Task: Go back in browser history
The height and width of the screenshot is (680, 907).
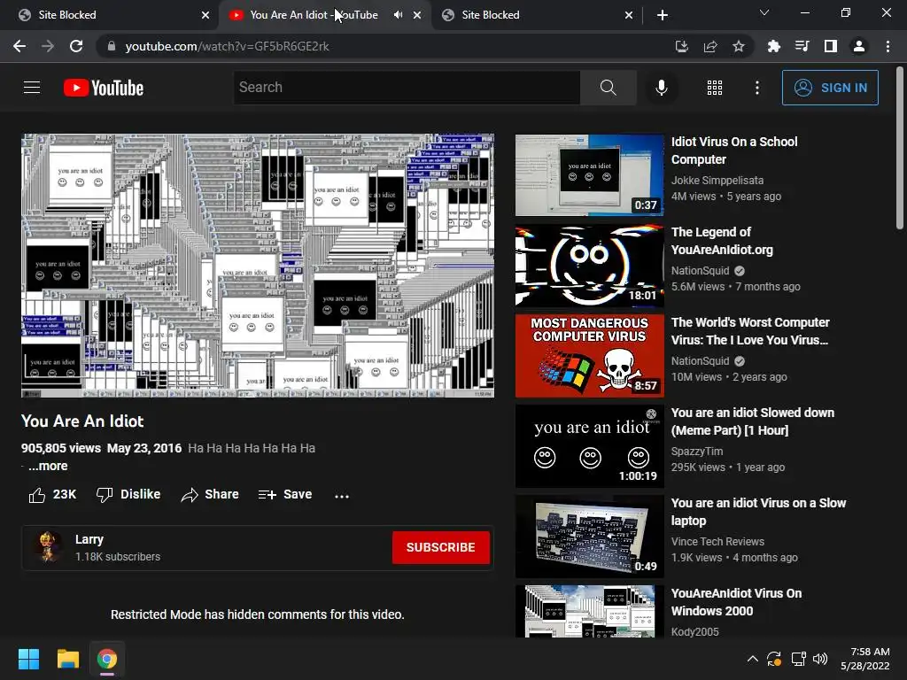Action: coord(19,46)
